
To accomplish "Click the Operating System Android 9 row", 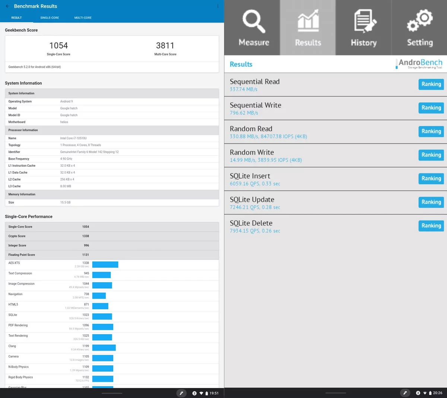I will click(x=112, y=101).
